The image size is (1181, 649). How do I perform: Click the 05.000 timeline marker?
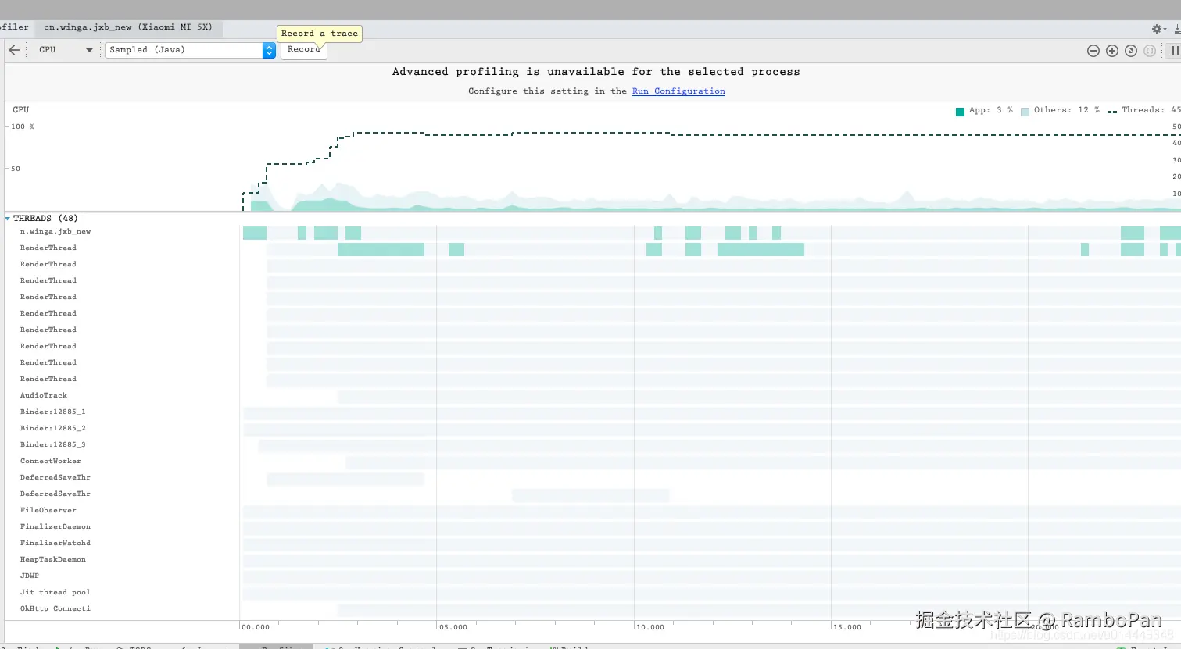[453, 627]
